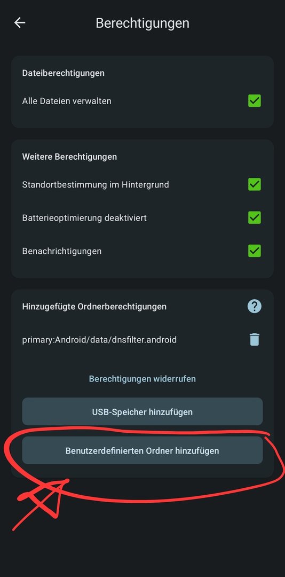The height and width of the screenshot is (577, 285).
Task: Click the Dateiberechtigungen section header
Action: pos(64,73)
